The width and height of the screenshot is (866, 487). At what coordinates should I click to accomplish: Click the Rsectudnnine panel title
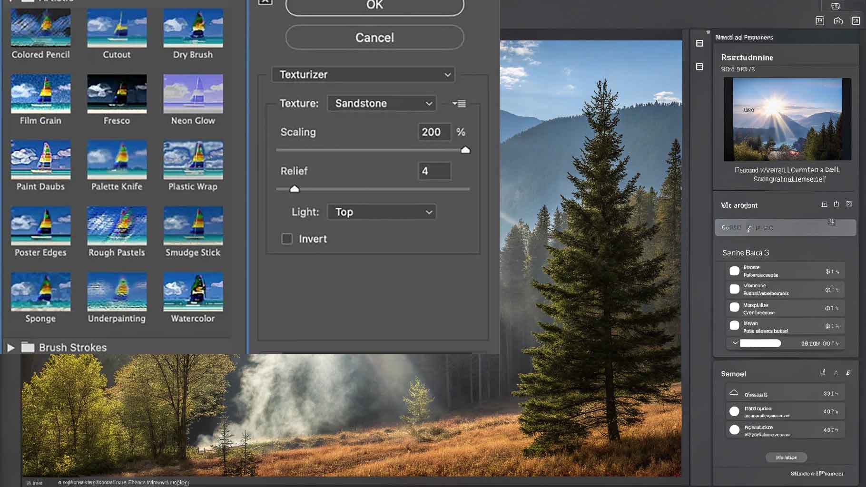pyautogui.click(x=747, y=58)
